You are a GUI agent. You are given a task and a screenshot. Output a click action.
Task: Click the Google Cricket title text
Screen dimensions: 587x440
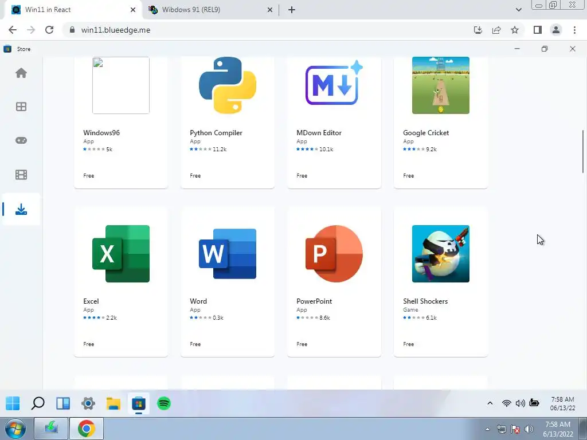click(x=426, y=133)
